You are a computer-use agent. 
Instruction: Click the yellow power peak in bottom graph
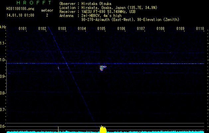103,129
